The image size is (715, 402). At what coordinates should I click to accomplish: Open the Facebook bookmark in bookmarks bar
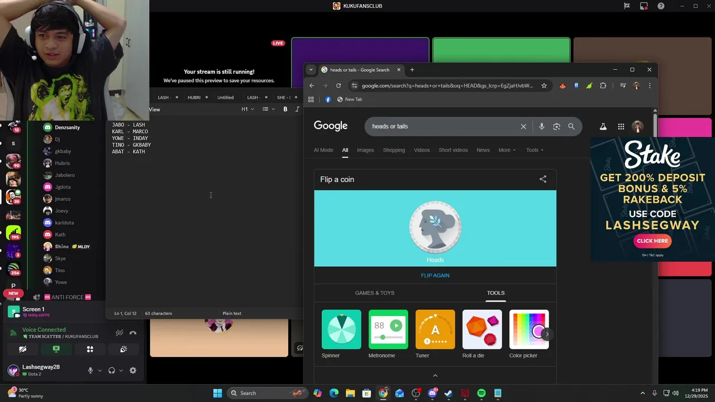pos(328,99)
